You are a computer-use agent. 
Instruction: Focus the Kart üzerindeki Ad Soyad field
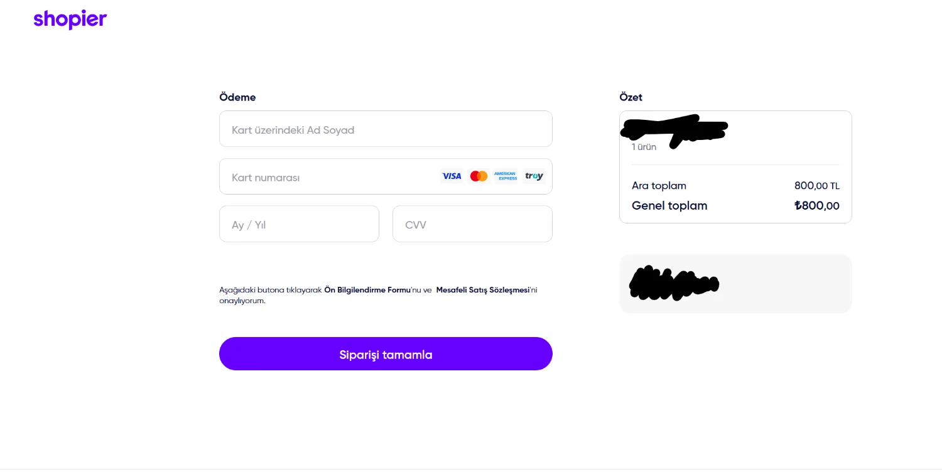386,129
